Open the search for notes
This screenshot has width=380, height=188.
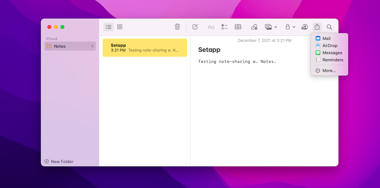pos(329,27)
